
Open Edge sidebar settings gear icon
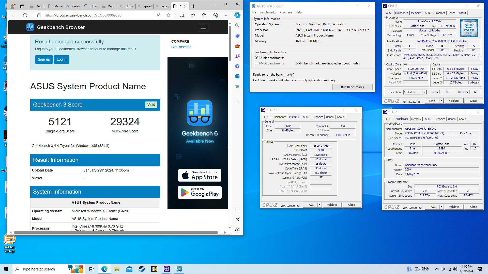coord(237,230)
